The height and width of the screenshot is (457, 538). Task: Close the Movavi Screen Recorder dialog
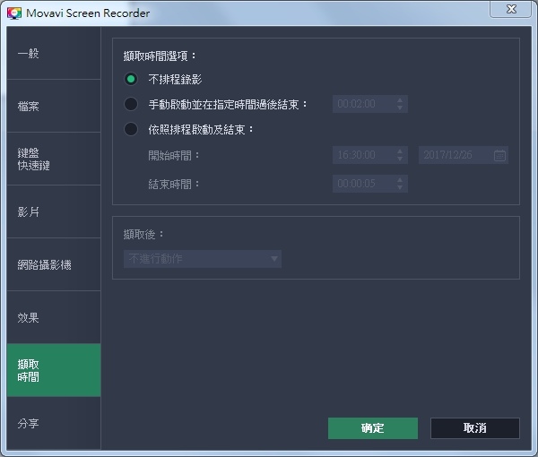point(511,9)
